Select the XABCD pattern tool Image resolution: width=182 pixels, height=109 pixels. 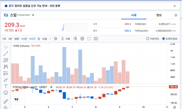[x=6, y=67]
